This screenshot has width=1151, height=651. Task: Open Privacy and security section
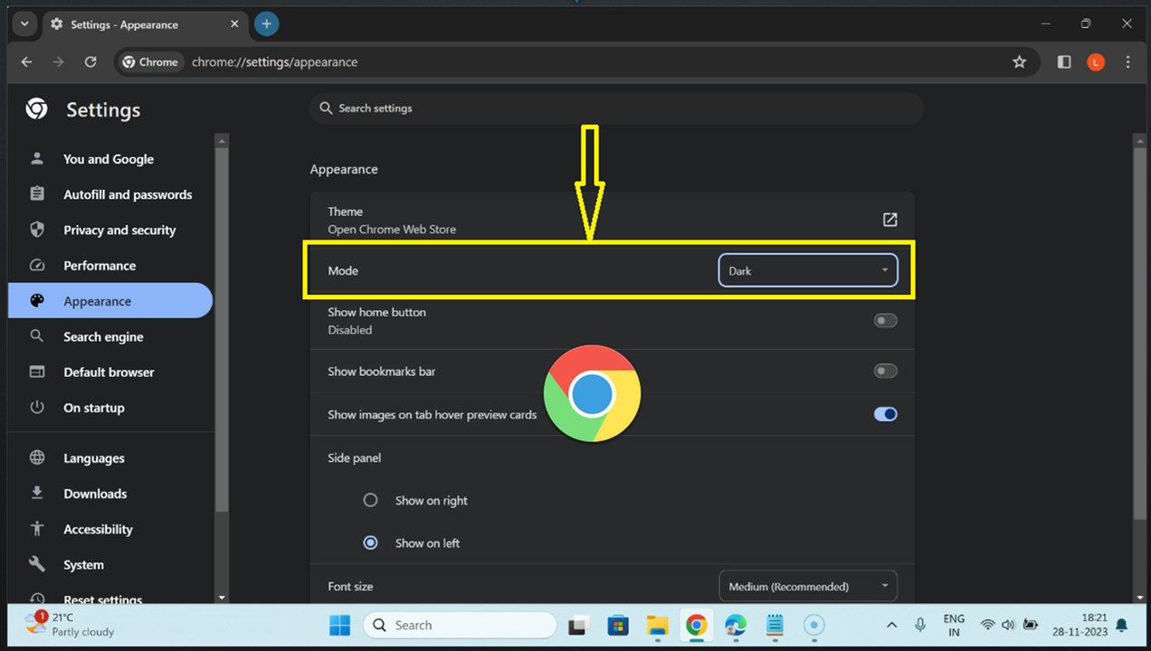click(x=119, y=231)
